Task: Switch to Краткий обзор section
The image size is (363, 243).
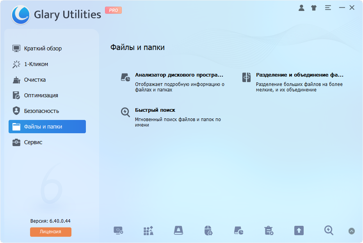Action: 43,48
